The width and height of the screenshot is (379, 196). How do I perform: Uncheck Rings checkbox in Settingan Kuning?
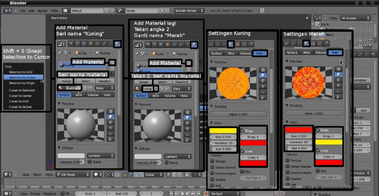click(x=243, y=131)
